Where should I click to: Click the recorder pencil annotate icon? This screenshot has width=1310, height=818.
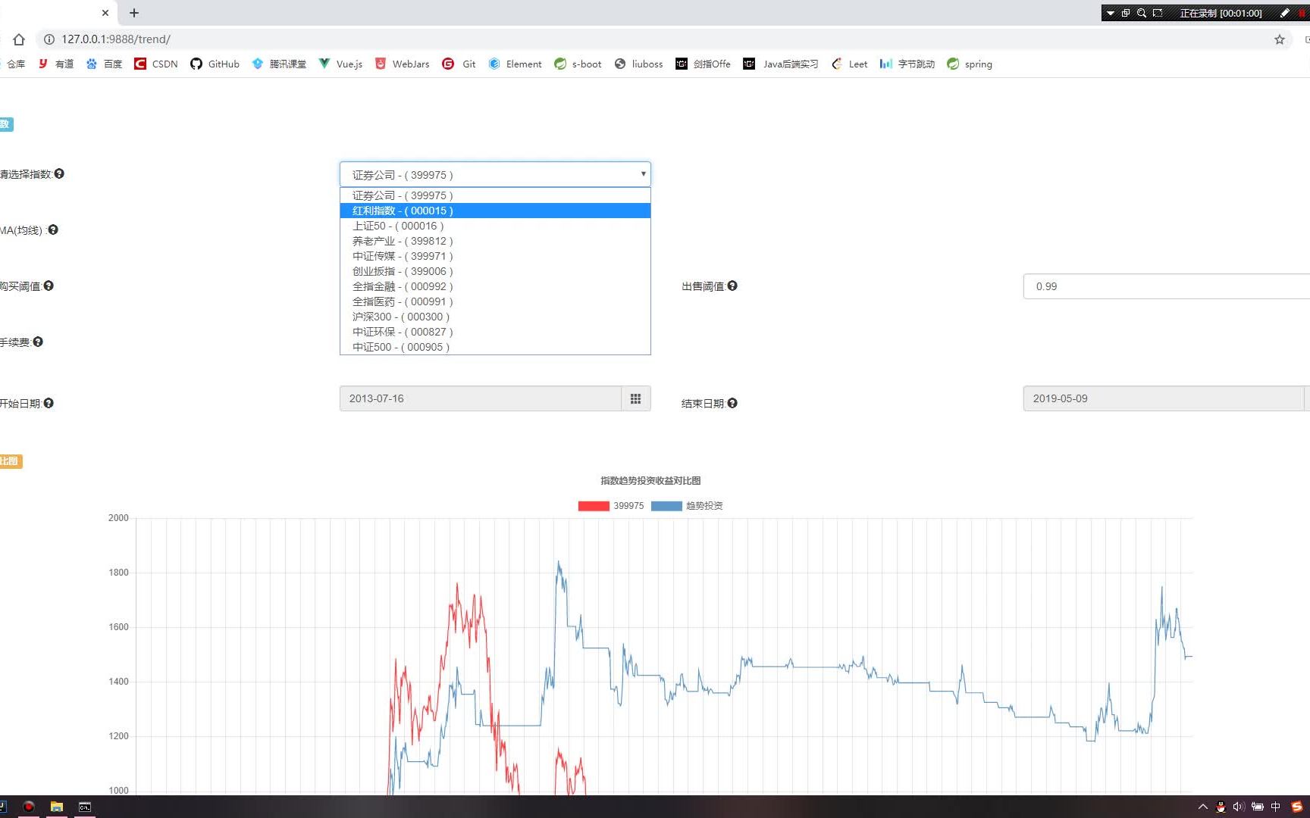1285,13
